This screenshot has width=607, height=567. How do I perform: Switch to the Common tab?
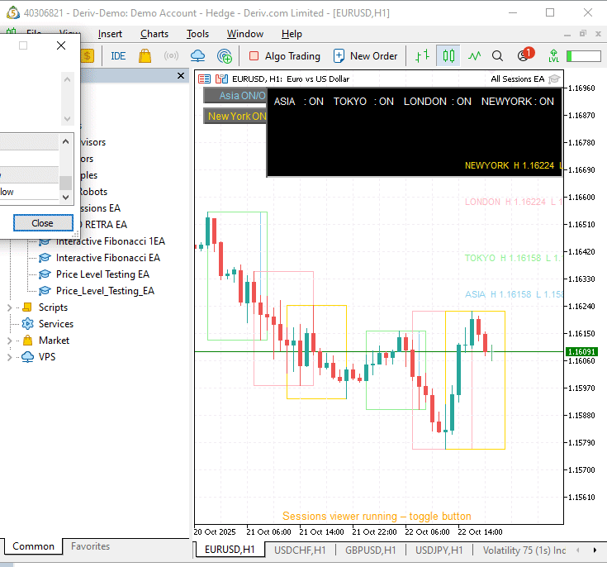point(33,546)
